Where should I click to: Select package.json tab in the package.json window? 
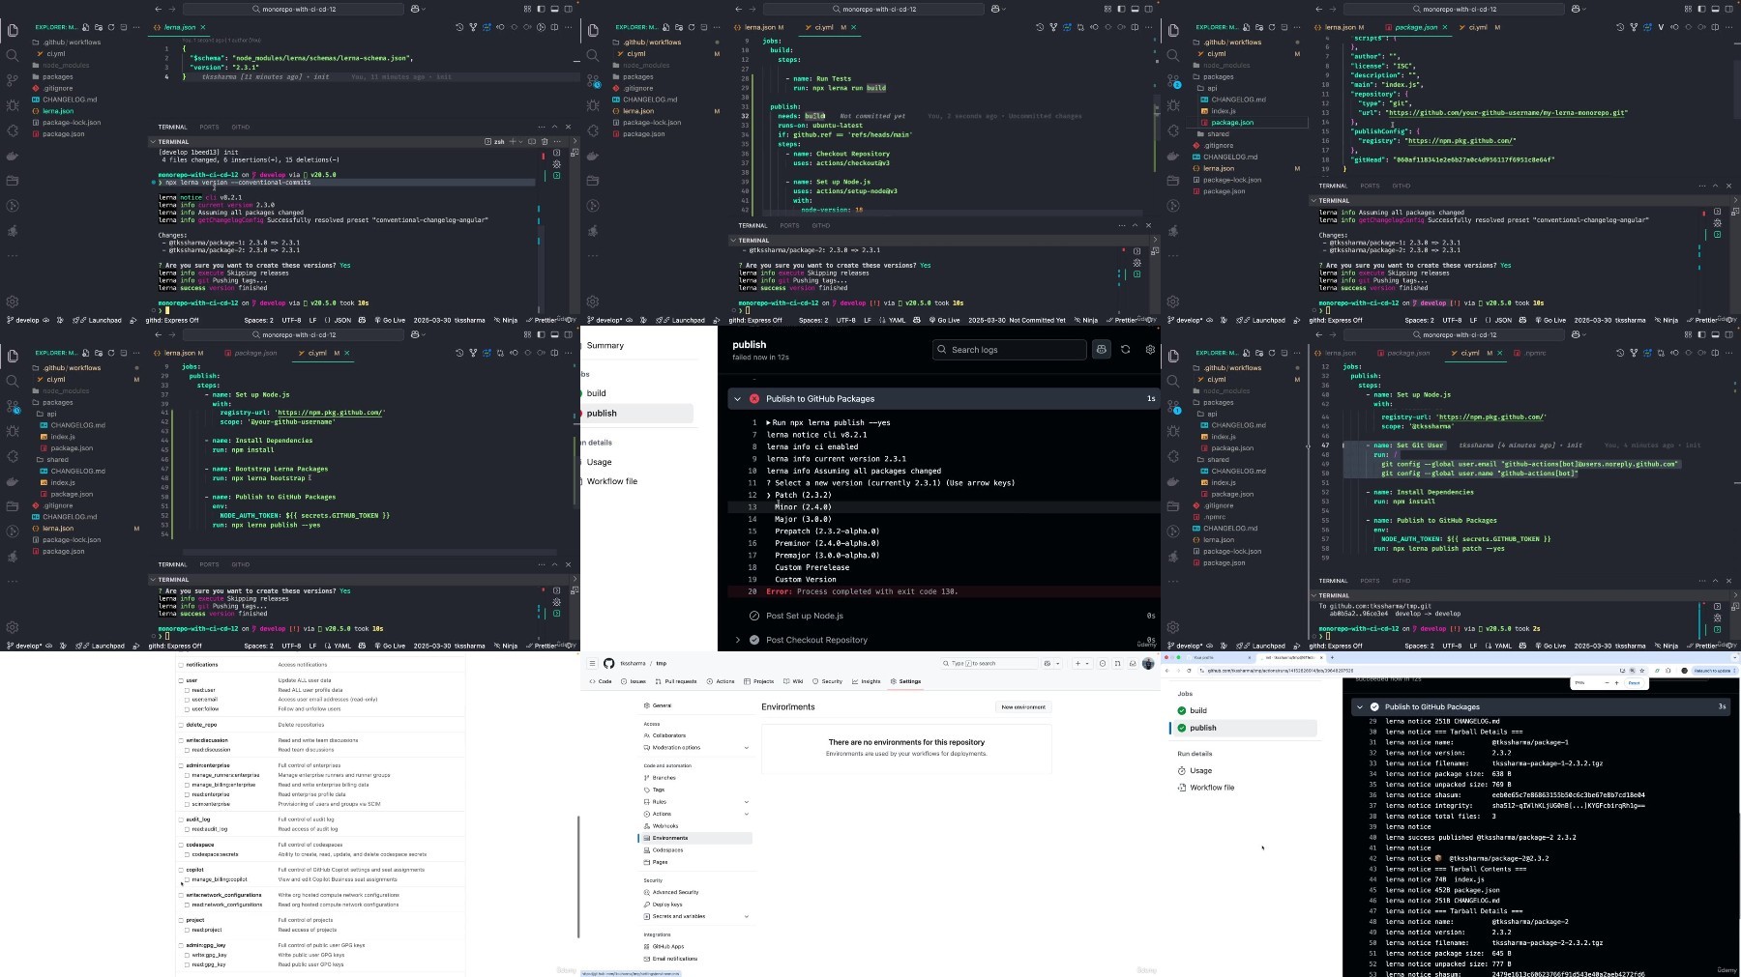(1416, 28)
